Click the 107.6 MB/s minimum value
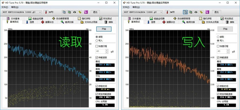Image resolution: width=240 pixels, height=110 pixels. click(x=105, y=65)
